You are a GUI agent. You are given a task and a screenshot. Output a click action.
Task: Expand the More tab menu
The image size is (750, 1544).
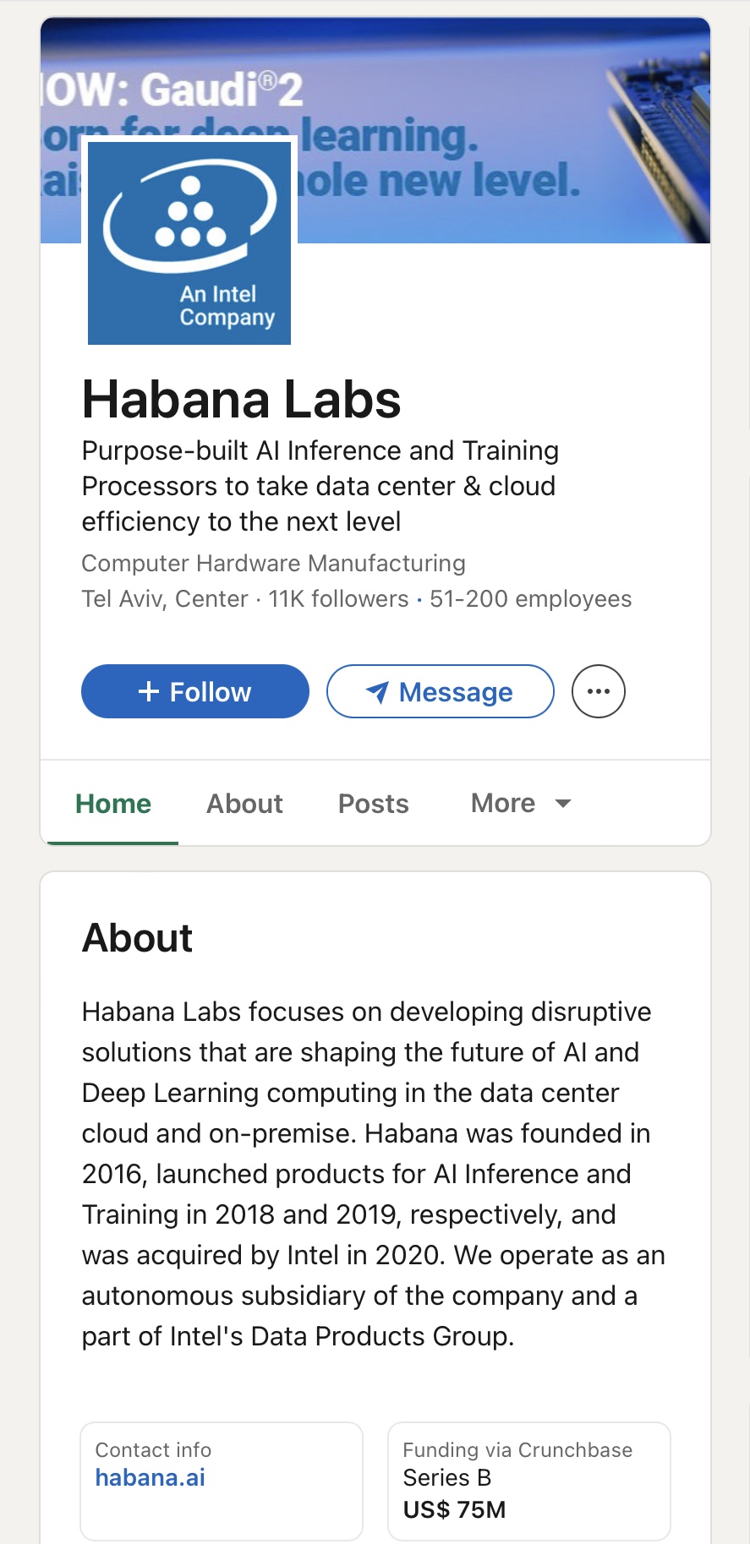click(x=503, y=803)
